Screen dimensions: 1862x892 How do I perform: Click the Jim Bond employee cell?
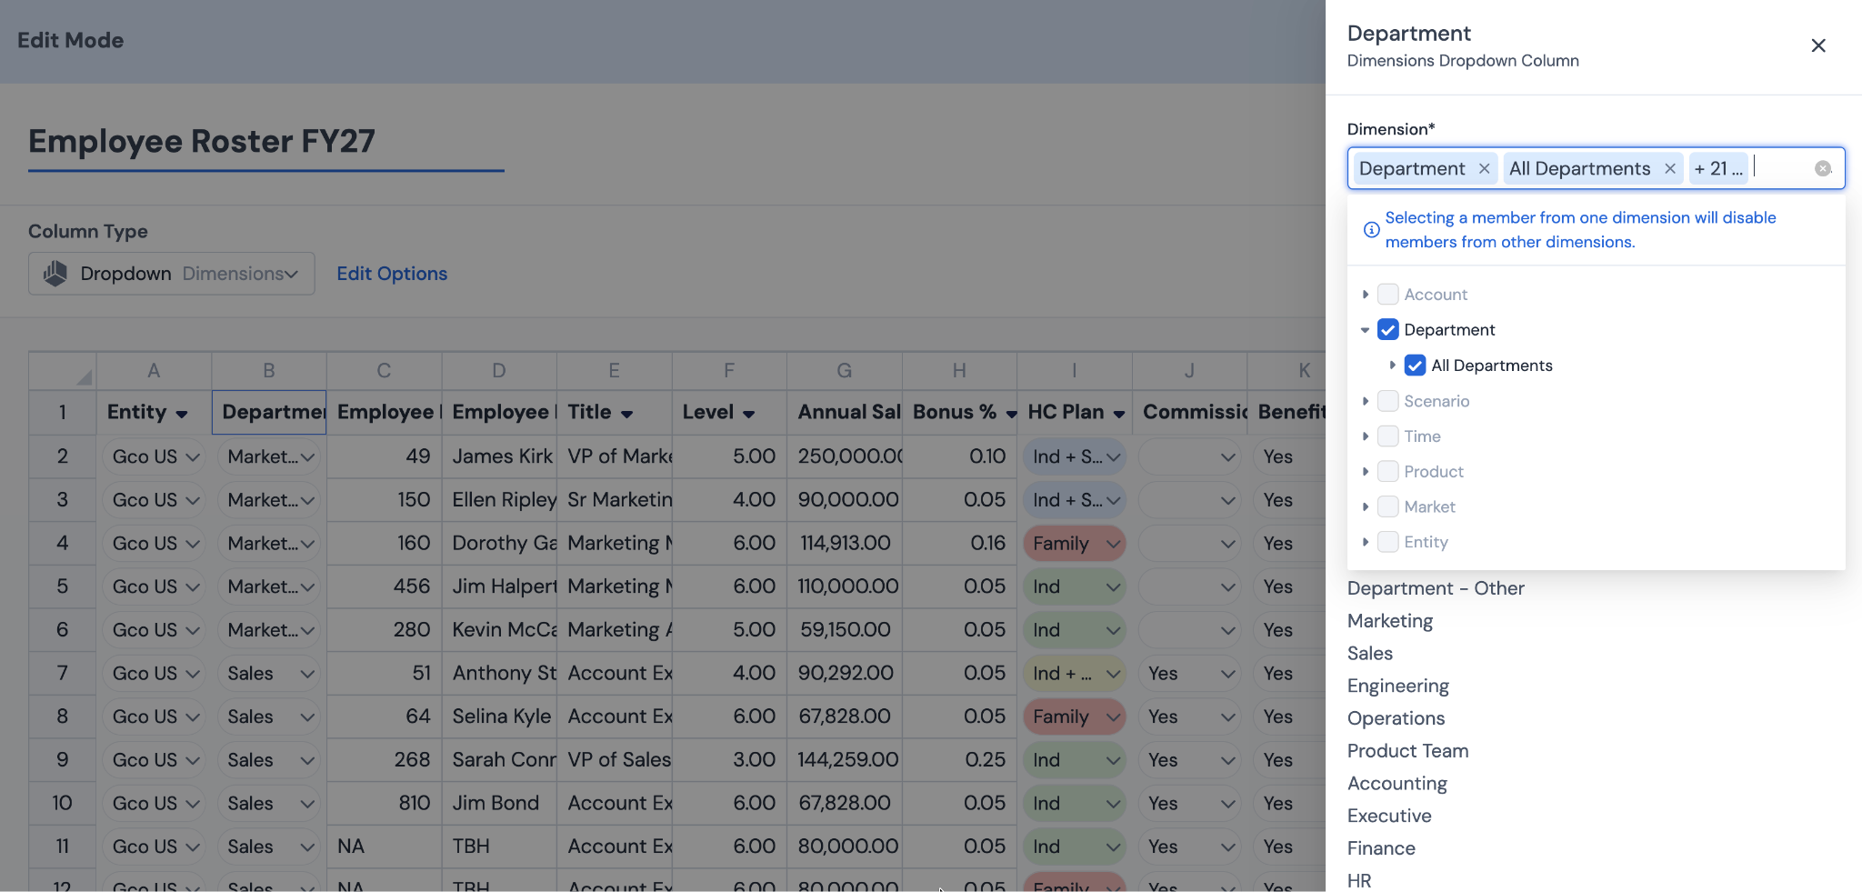coord(499,804)
